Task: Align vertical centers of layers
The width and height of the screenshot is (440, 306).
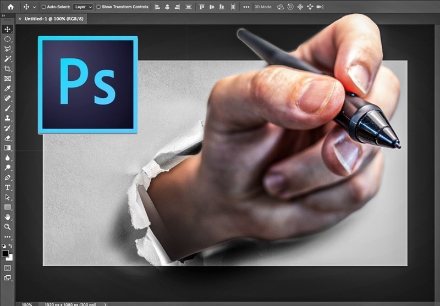Action: tap(212, 7)
